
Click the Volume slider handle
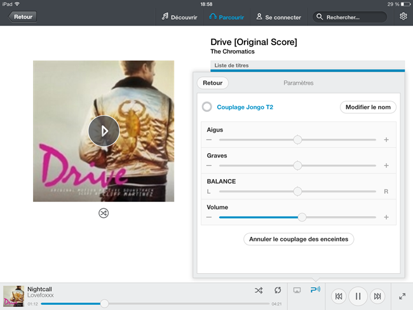(x=302, y=217)
